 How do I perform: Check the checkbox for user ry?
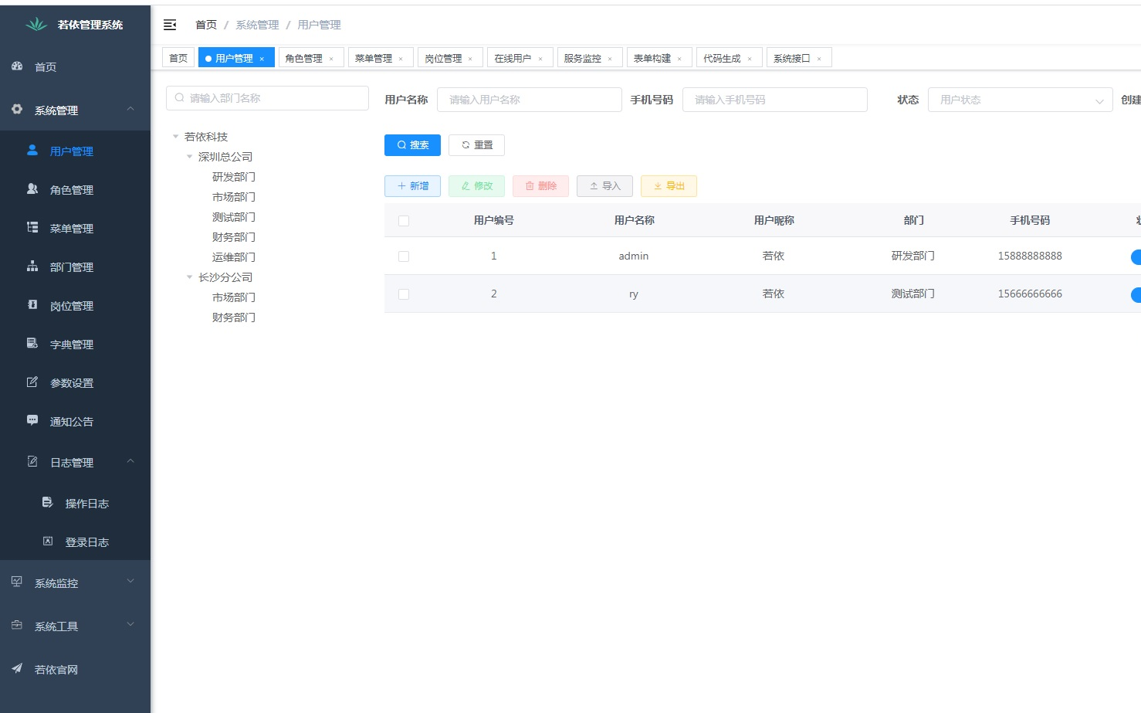[404, 294]
